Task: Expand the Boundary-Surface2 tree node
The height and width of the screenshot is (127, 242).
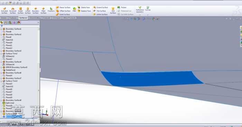Action: (1, 35)
